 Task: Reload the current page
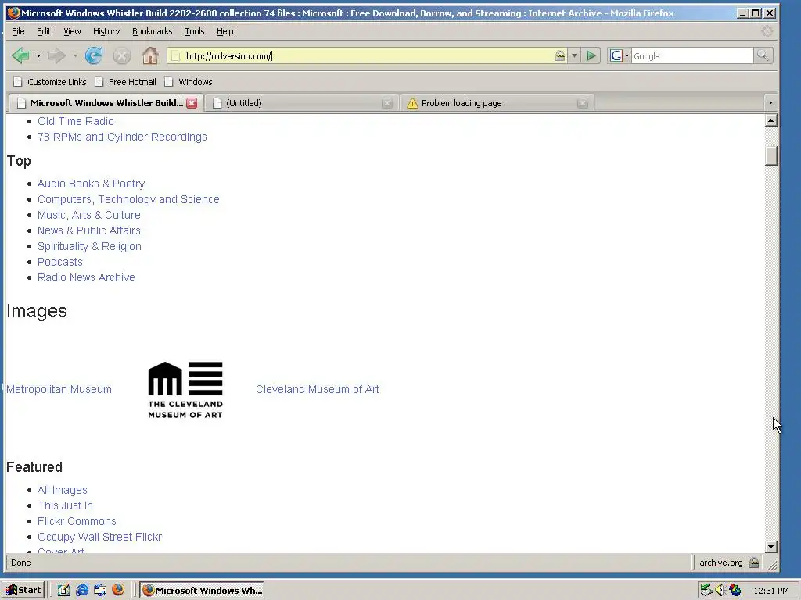click(94, 55)
